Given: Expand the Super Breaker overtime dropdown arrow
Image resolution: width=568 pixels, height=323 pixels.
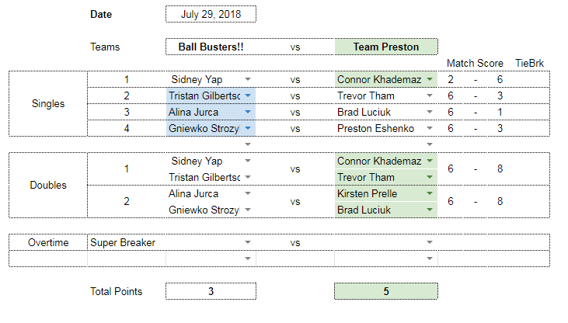Looking at the screenshot, I should coord(248,242).
